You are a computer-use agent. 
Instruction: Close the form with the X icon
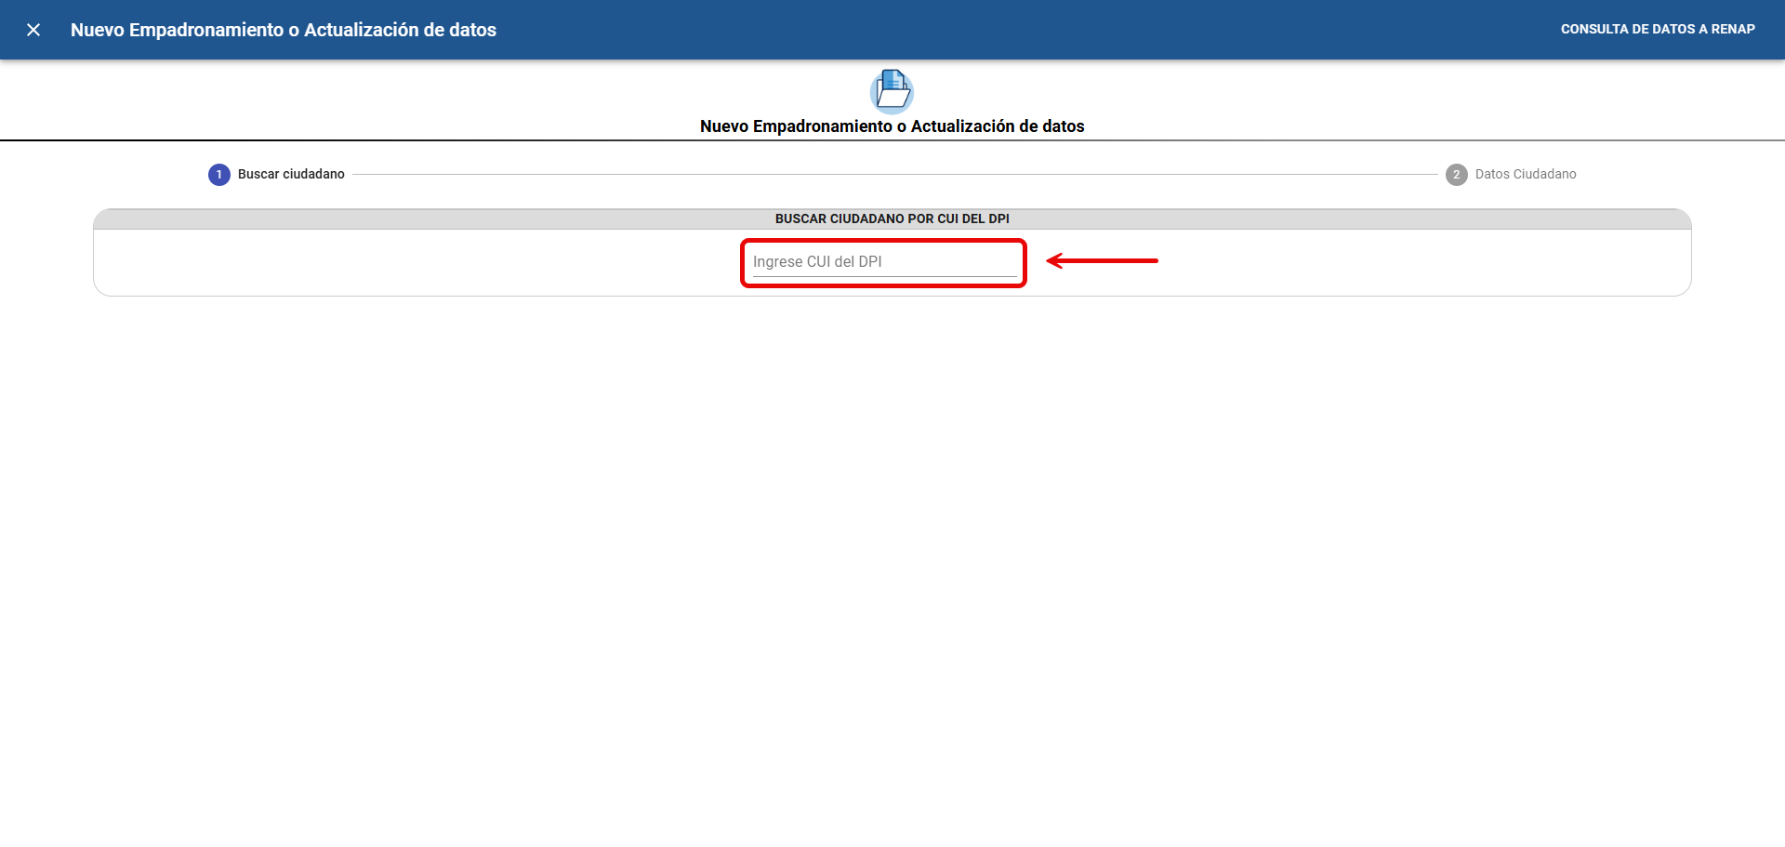coord(33,30)
